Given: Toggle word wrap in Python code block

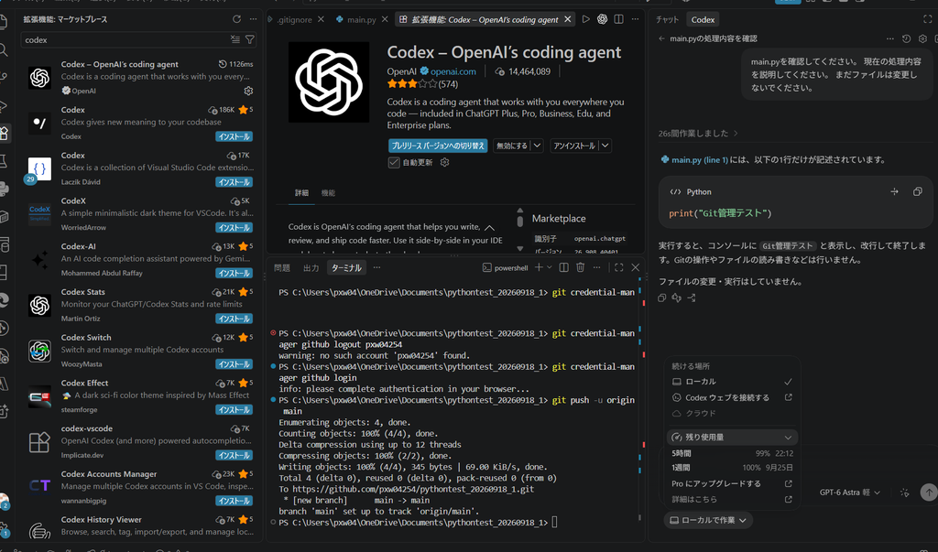Looking at the screenshot, I should pyautogui.click(x=894, y=191).
